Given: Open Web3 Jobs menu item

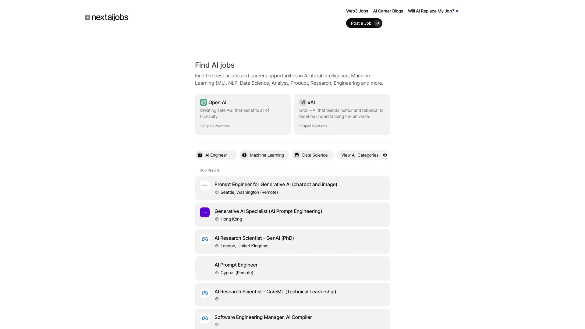Looking at the screenshot, I should click(357, 11).
